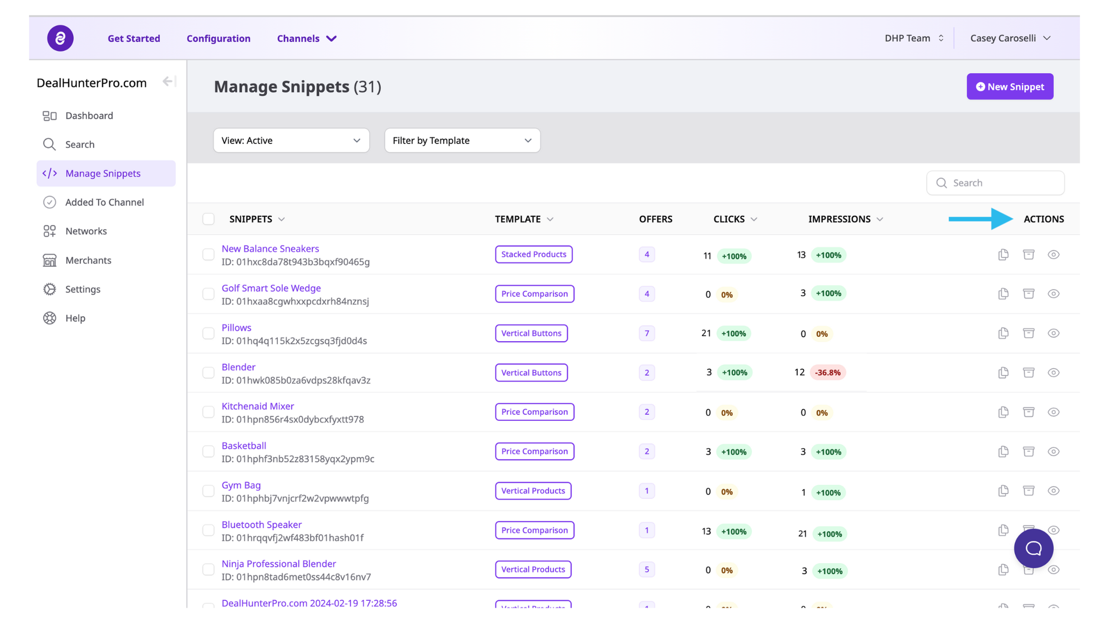Open the chat support bubble icon
The height and width of the screenshot is (623, 1109).
[x=1034, y=548]
